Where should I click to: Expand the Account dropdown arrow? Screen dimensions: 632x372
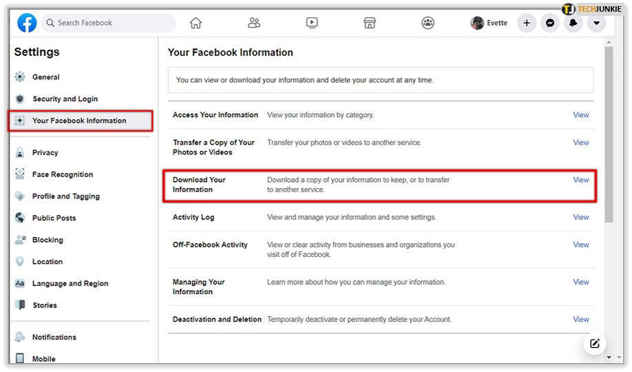coord(597,23)
